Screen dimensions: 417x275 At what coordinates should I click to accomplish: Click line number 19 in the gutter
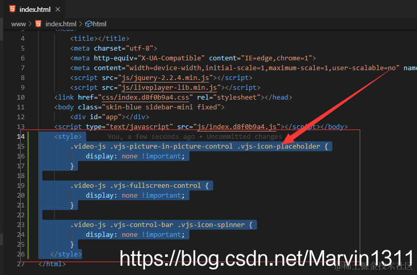coord(21,186)
